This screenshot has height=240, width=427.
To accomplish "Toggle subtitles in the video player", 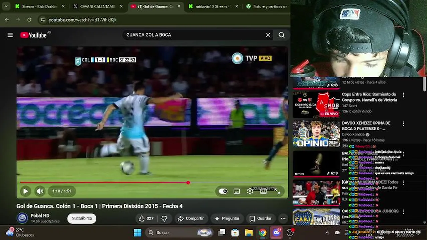I will point(237,191).
